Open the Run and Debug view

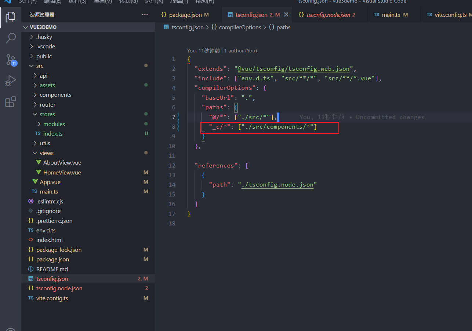click(x=11, y=81)
